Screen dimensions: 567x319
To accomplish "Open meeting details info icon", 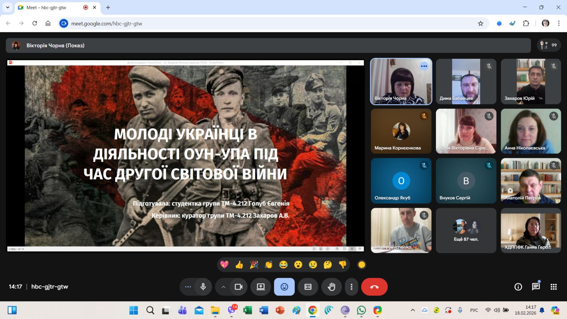I will pyautogui.click(x=518, y=287).
